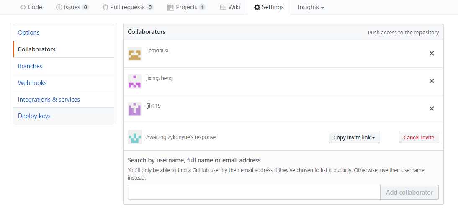Click 'Push access to the repository' text

[403, 32]
